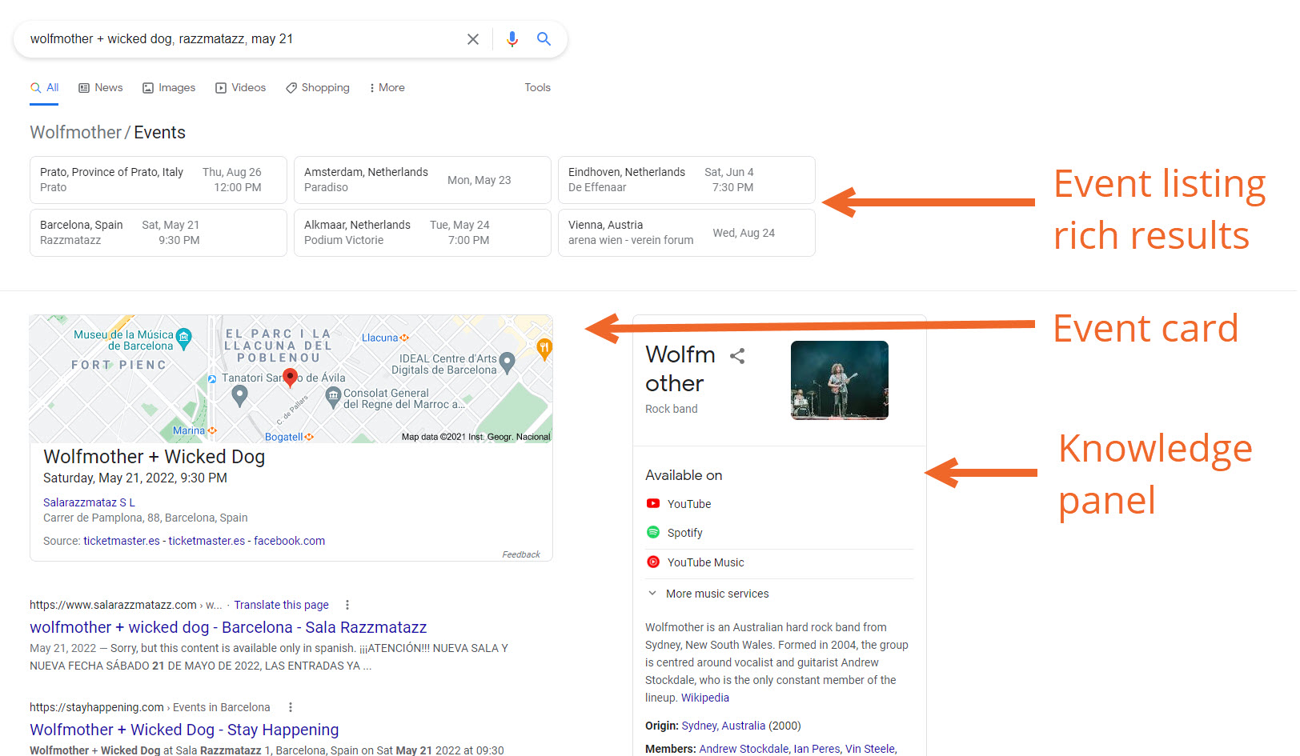Open the Barcelona Razzmatazz event card

click(158, 233)
